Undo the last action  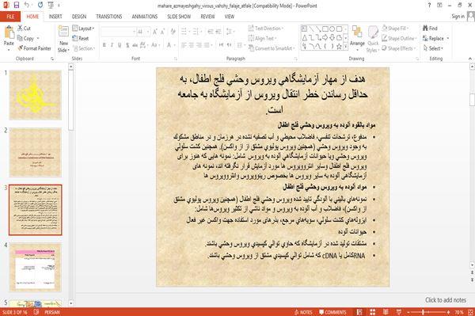click(27, 5)
